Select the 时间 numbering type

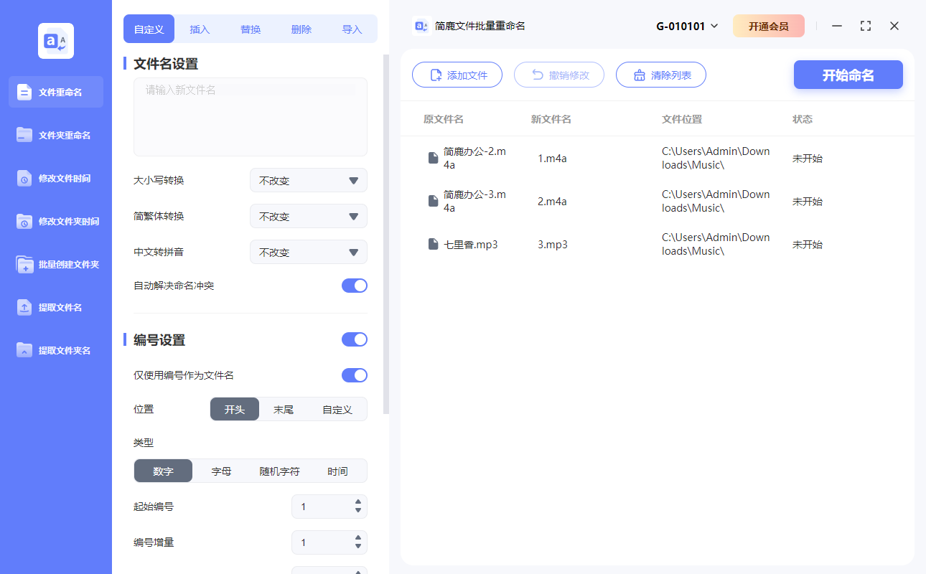tap(337, 471)
